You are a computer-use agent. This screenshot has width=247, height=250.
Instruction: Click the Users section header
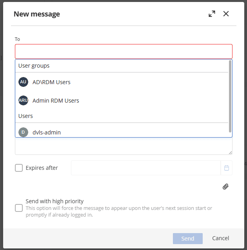pyautogui.click(x=25, y=116)
